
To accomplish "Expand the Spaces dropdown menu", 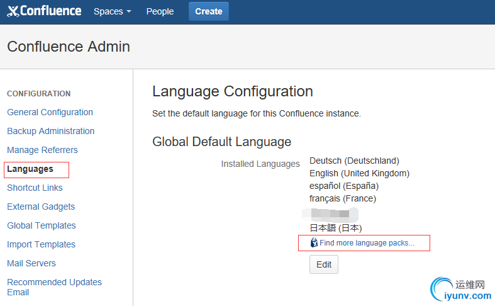I will (112, 11).
